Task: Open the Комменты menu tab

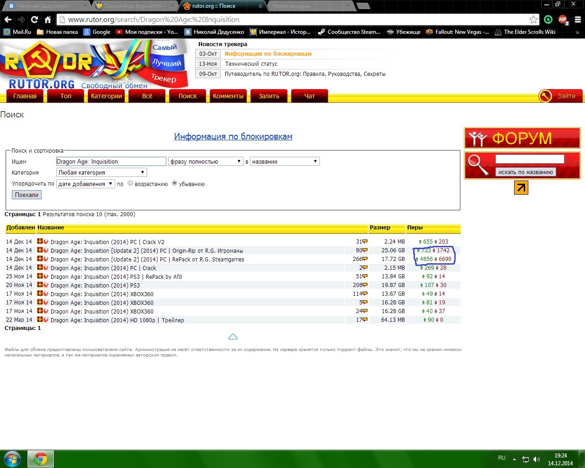Action: click(228, 96)
